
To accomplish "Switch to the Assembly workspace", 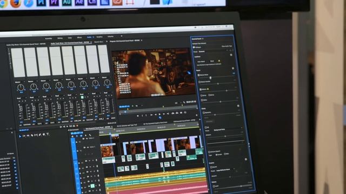I will point(49,38).
